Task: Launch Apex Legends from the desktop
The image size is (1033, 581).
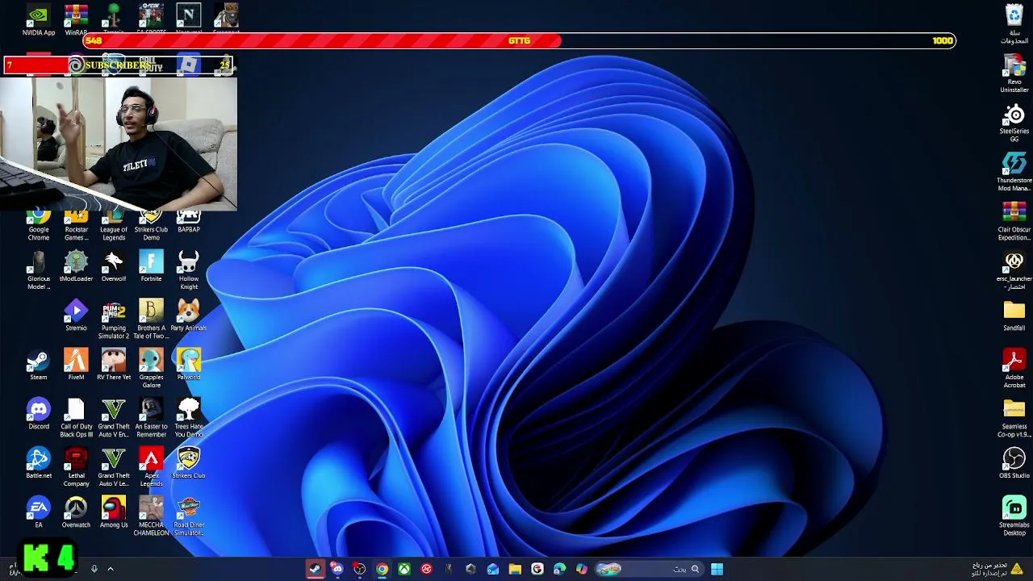Action: coord(151,467)
